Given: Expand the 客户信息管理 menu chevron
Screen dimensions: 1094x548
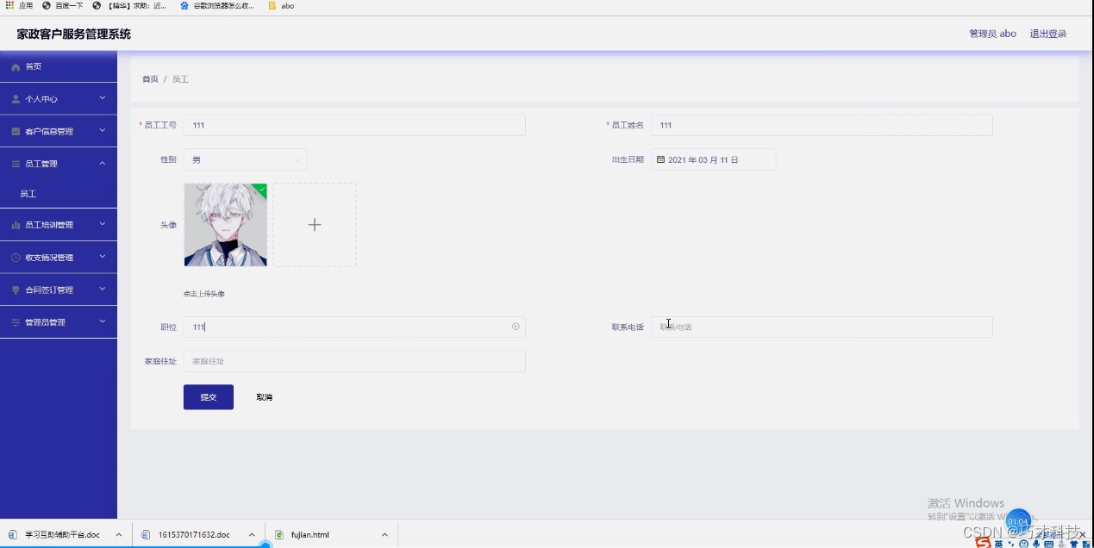Looking at the screenshot, I should 103,131.
